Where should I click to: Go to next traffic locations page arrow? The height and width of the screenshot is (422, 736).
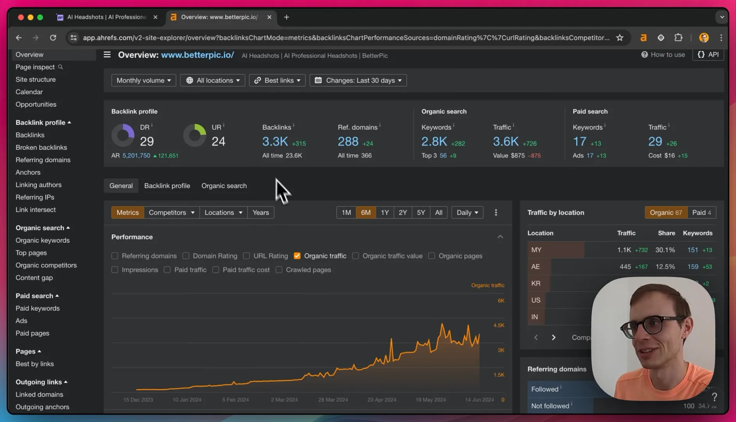[x=554, y=337]
